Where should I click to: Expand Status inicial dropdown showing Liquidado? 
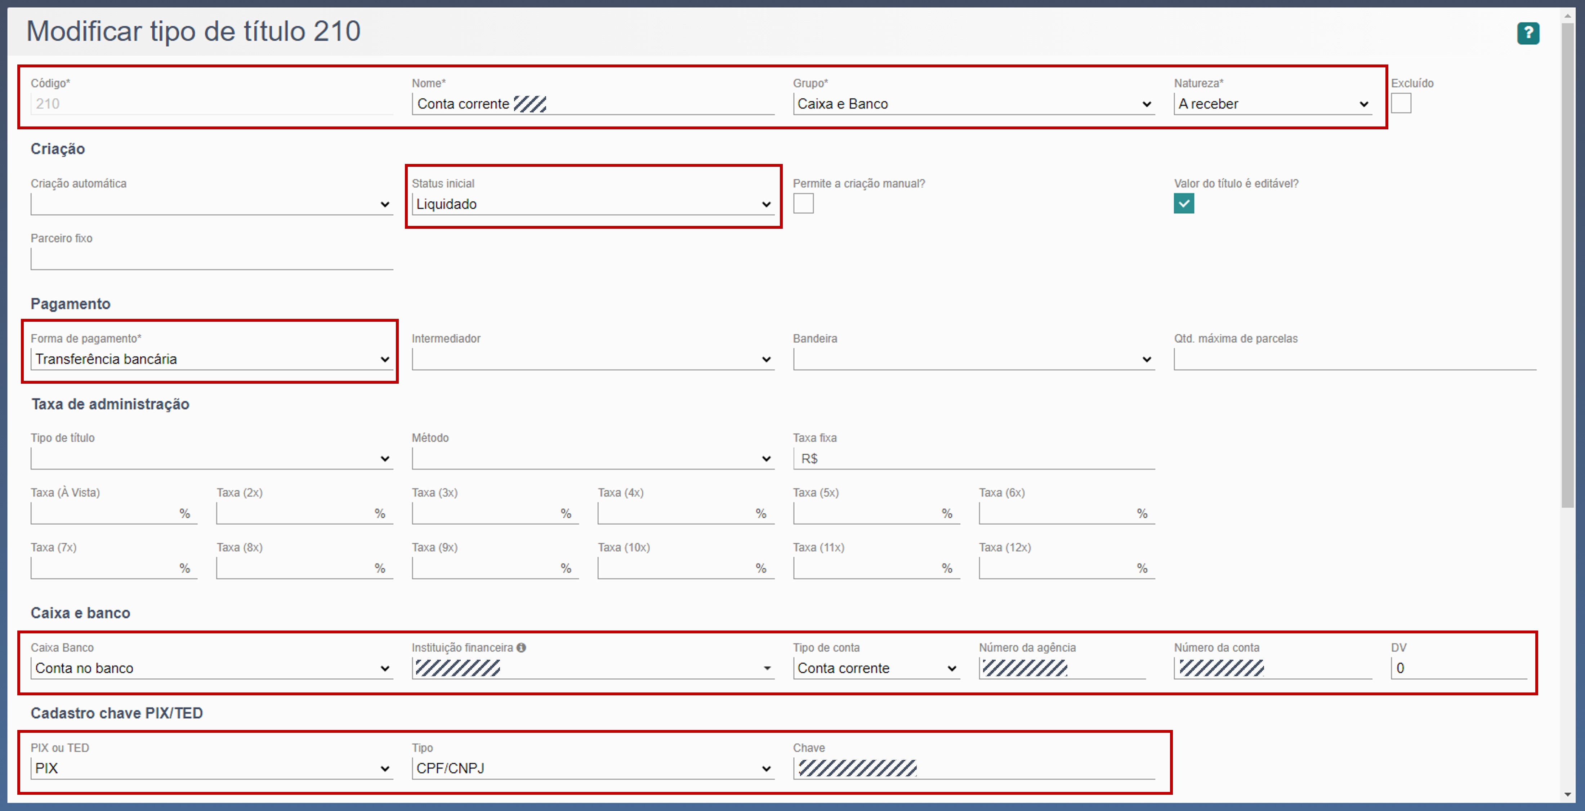pyautogui.click(x=593, y=204)
